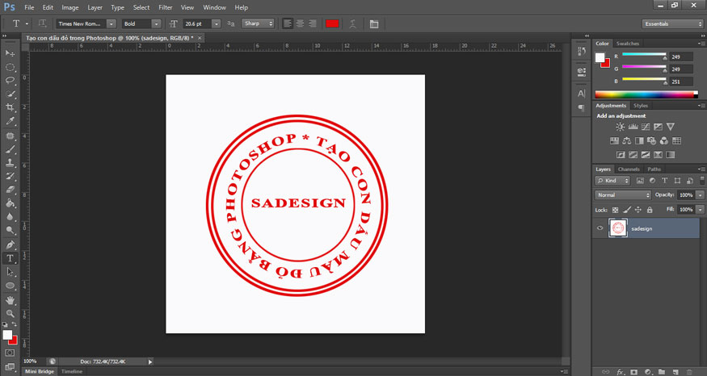
Task: Hide the sadesign layer
Action: point(600,228)
